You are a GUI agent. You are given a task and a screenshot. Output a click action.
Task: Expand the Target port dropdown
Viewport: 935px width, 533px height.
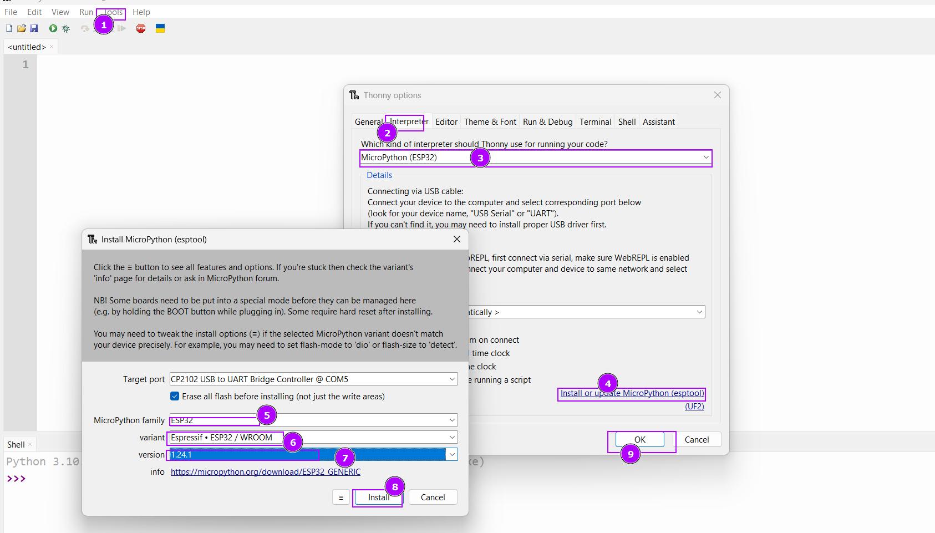pyautogui.click(x=452, y=379)
